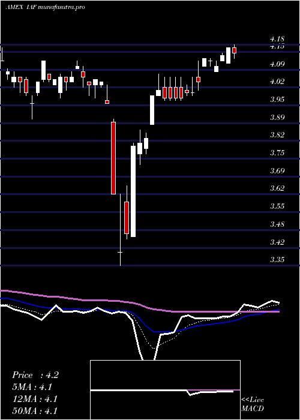Click the '5MA : 4.1' readout
This screenshot has width=300, height=420.
pos(32,387)
